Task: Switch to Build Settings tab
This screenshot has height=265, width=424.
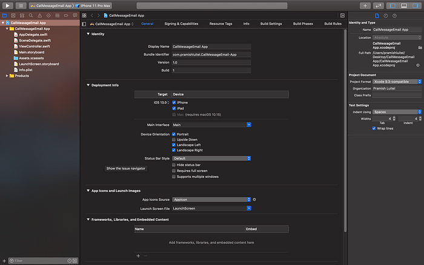Action: 271,24
